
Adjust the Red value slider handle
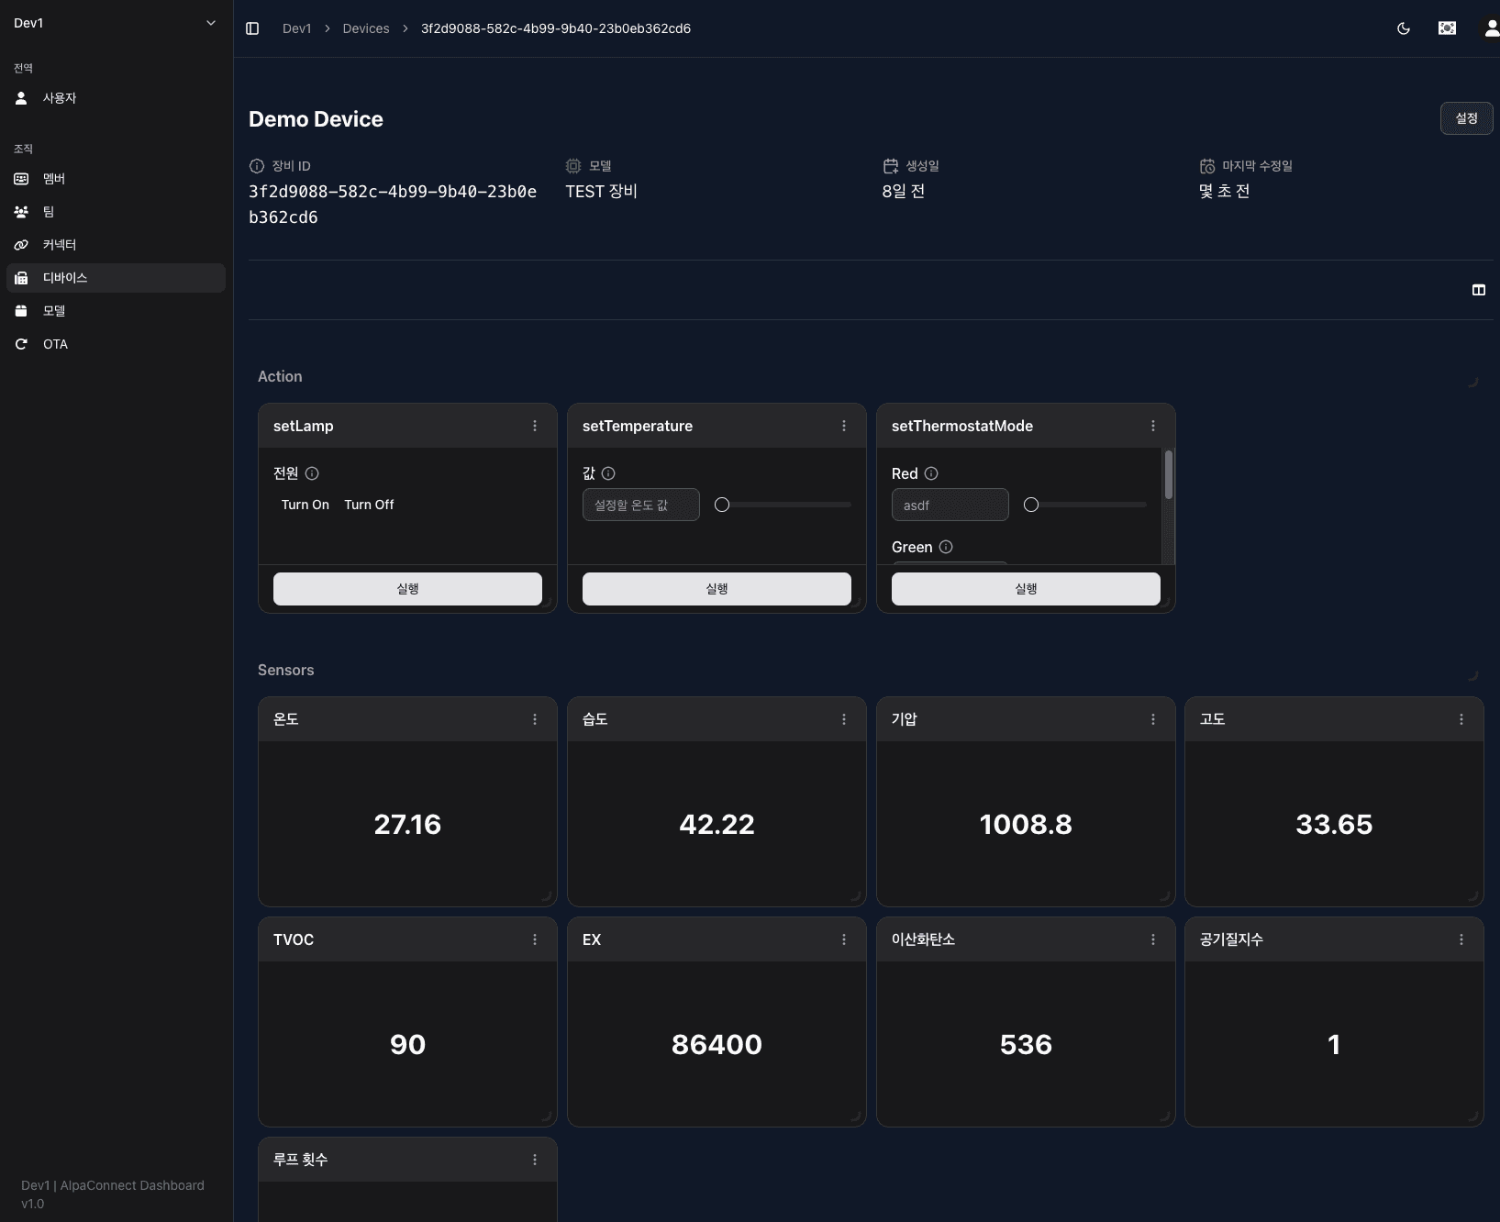1031,505
